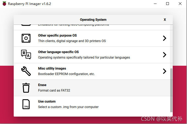Minimize the Raspberry Pi Imager window
This screenshot has width=187, height=124.
pos(155,4)
